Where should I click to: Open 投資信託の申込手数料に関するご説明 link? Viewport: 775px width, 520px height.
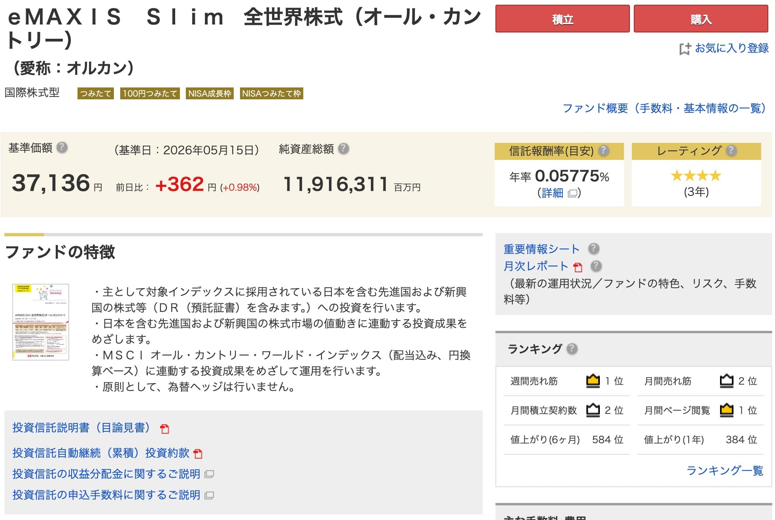pyautogui.click(x=106, y=495)
